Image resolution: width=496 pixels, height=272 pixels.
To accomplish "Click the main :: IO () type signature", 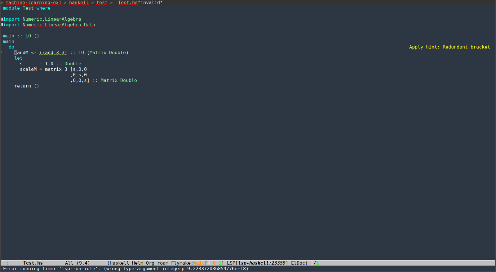I will (21, 36).
